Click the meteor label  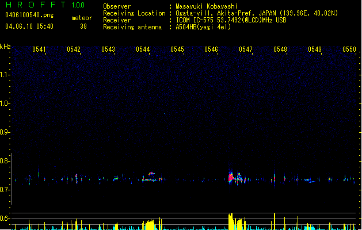tap(82, 18)
